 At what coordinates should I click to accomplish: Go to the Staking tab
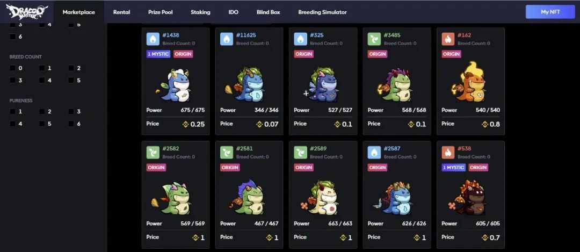200,12
